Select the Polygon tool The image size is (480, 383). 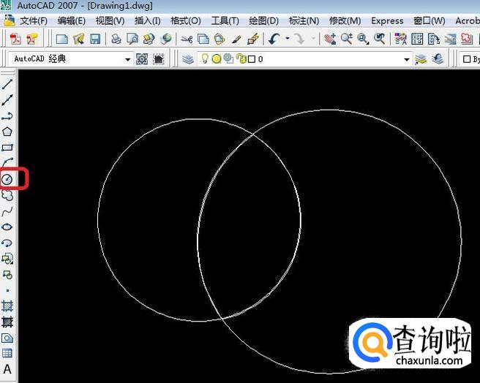(7, 132)
